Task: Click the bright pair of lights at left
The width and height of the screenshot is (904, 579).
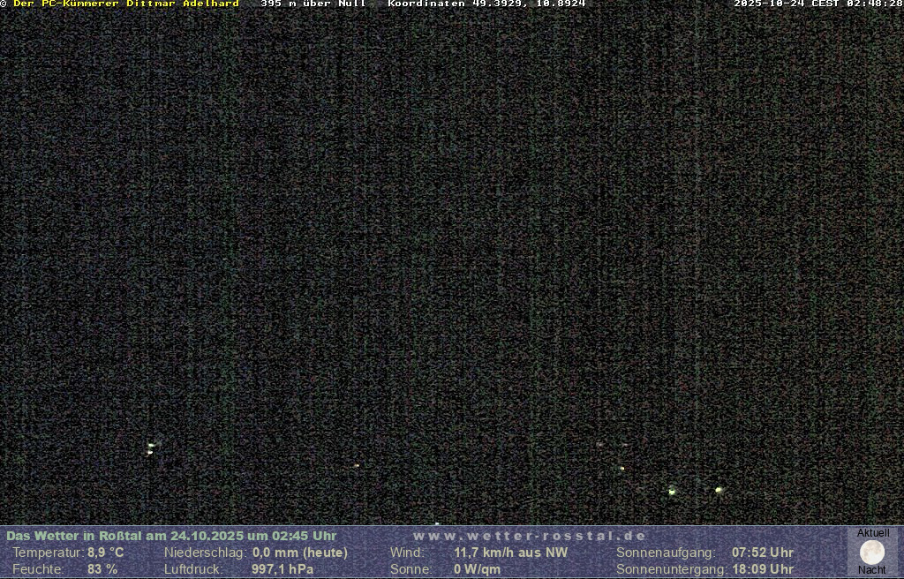Action: point(151,448)
